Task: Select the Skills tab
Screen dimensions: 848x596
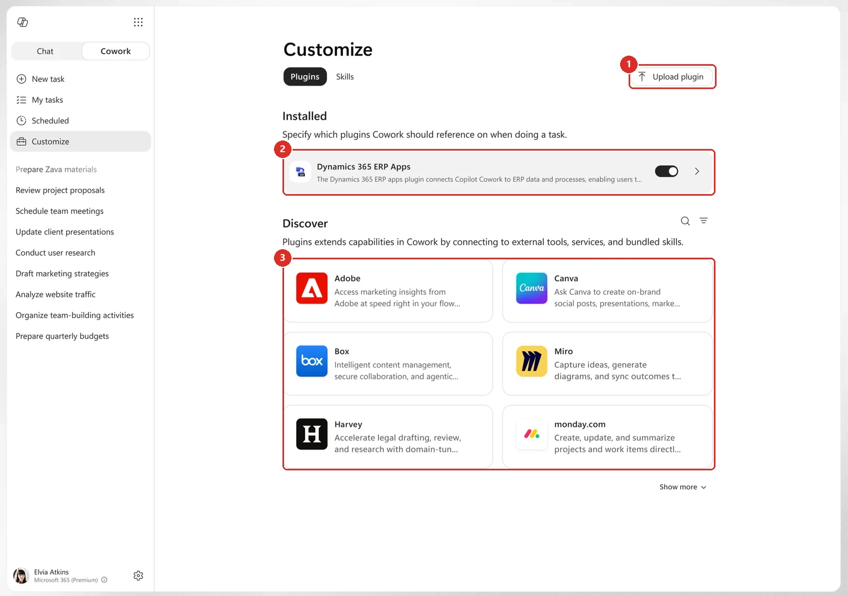Action: [345, 77]
